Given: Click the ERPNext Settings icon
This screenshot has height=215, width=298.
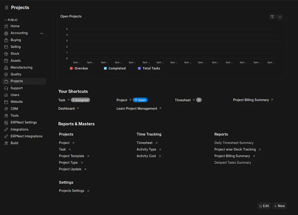Looking at the screenshot, I should point(6,123).
